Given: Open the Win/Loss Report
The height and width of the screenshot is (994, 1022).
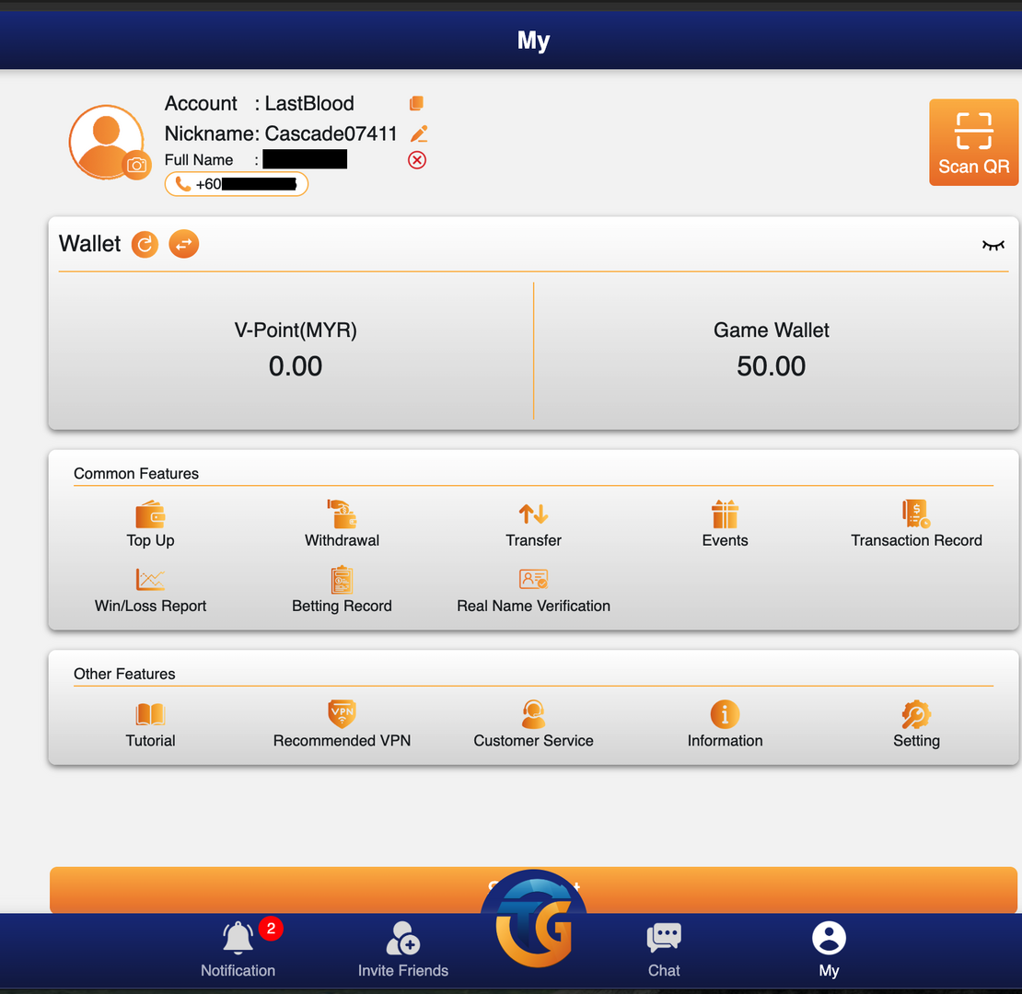Looking at the screenshot, I should point(151,590).
